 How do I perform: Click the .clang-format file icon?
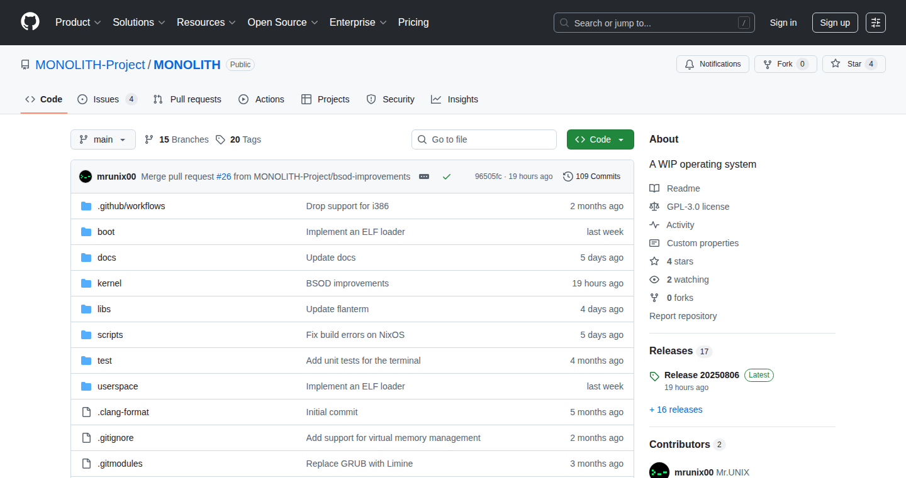coord(86,412)
